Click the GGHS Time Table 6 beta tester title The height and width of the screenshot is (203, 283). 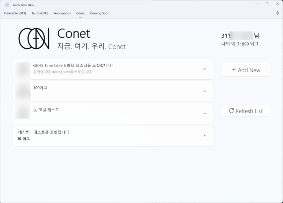(73, 65)
